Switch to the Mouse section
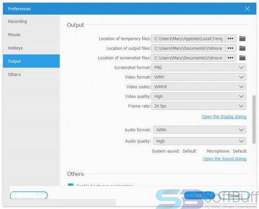 (31, 34)
